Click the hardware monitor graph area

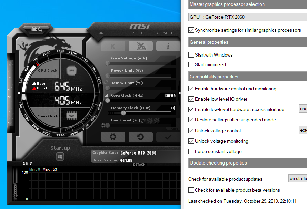pyautogui.click(x=105, y=186)
